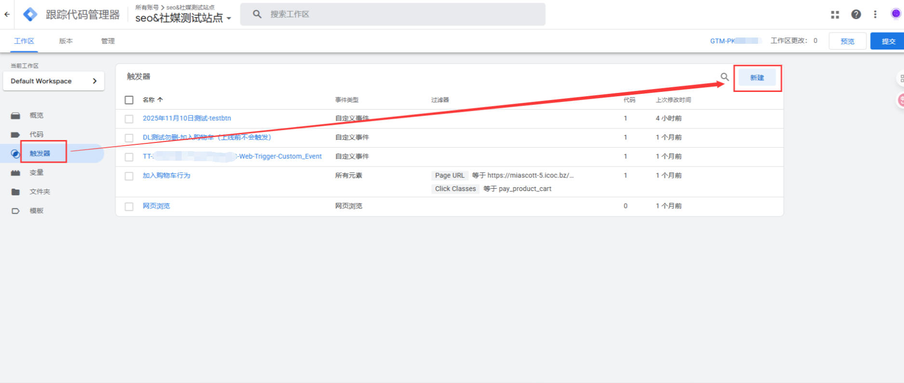Select checkbox for 加入购物车行为 trigger
The width and height of the screenshot is (904, 383).
pos(129,176)
